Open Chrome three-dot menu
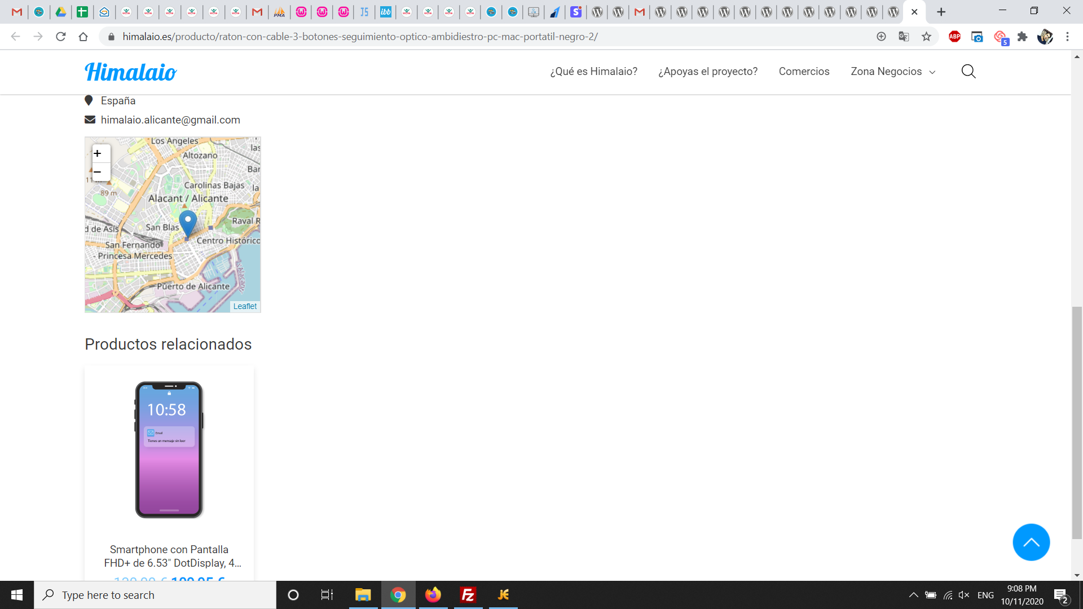The height and width of the screenshot is (609, 1083). [x=1067, y=37]
